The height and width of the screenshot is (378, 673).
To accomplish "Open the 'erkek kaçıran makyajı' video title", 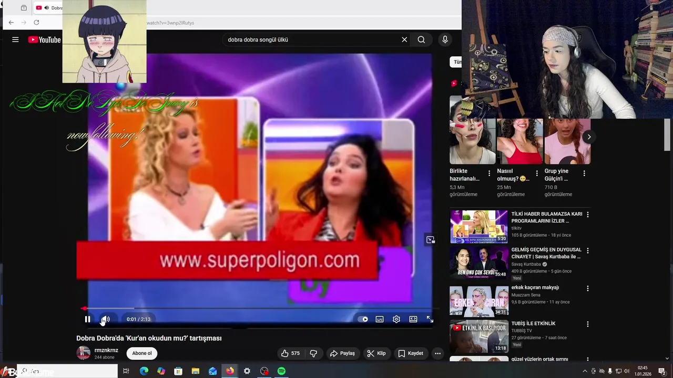I will tap(535, 288).
